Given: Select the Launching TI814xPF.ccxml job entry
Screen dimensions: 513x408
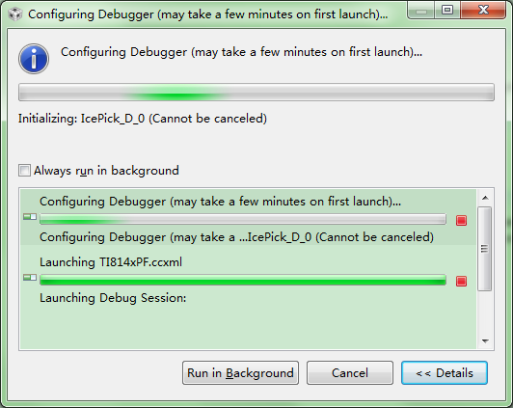Looking at the screenshot, I should tap(111, 262).
